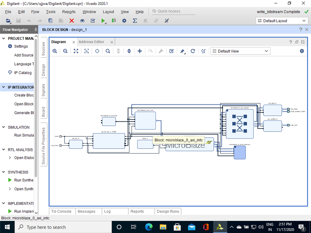The width and height of the screenshot is (311, 233).
Task: Click the Add IP plus icon
Action: coord(139,51)
